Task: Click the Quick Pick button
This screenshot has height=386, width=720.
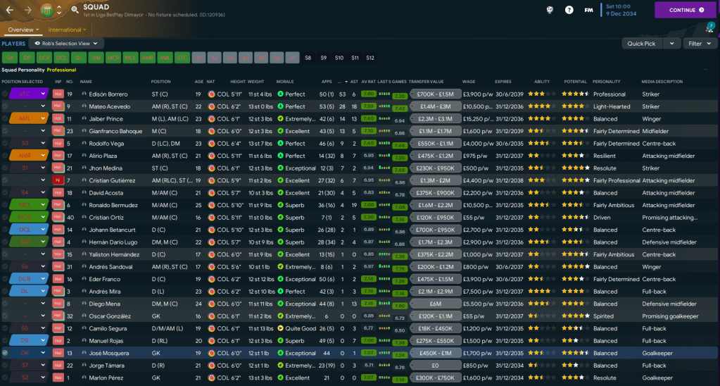Action: point(642,44)
